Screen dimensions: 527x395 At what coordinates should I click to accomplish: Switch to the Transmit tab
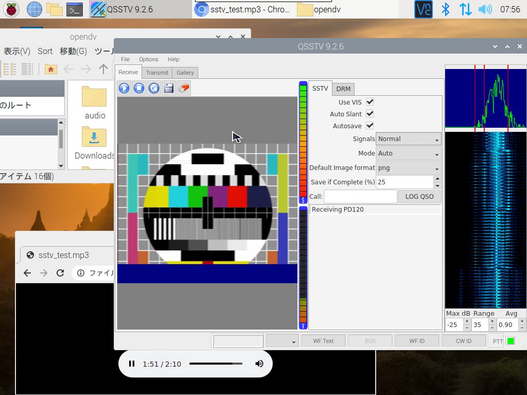[157, 73]
